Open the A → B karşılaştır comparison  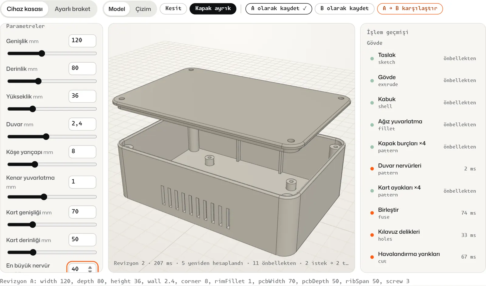[x=410, y=9]
